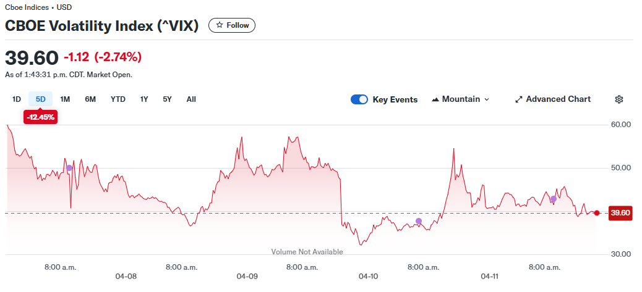The image size is (642, 292).
Task: Switch to the 1M range tab
Action: coord(65,99)
